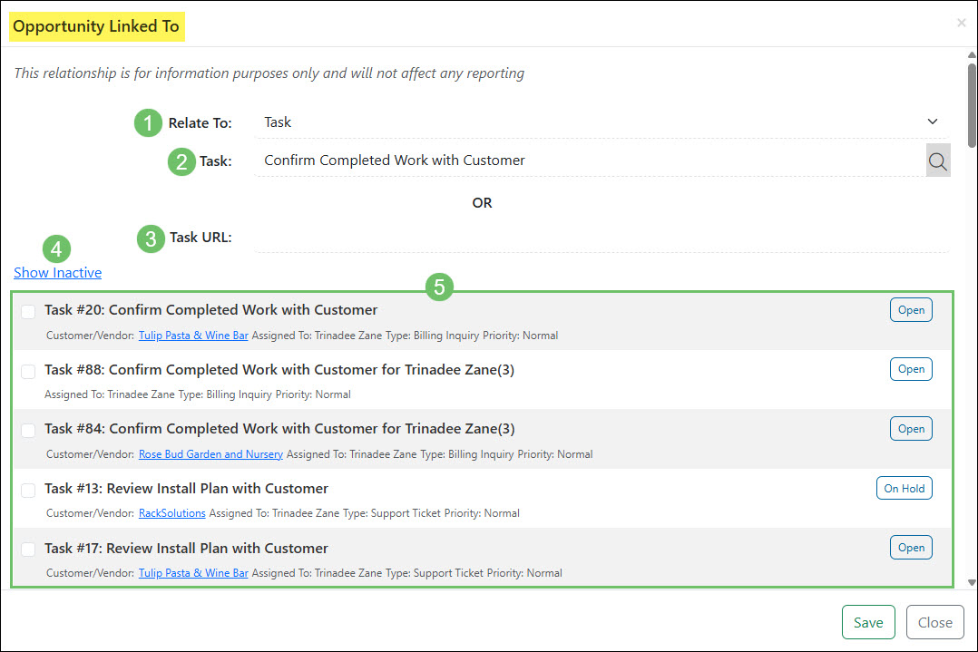Click the X to dismiss the dialog
This screenshot has width=978, height=652.
pos(961,23)
